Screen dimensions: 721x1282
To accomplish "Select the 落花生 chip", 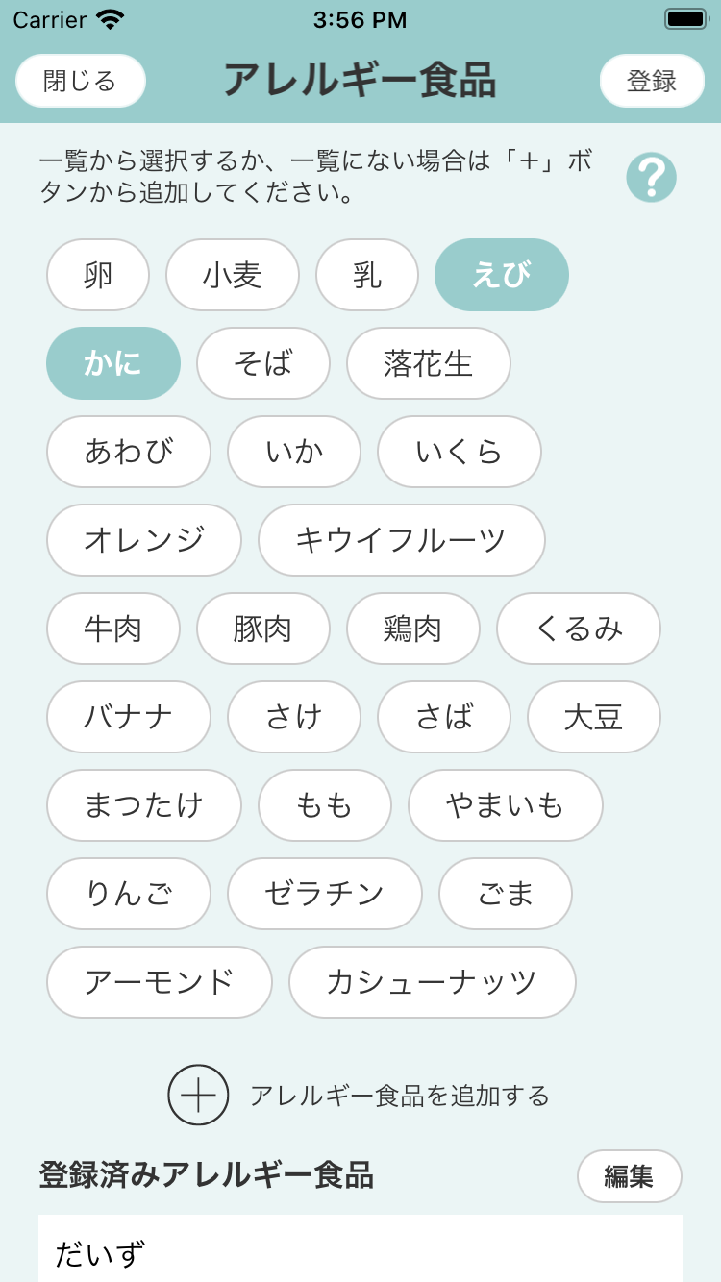I will pyautogui.click(x=429, y=363).
